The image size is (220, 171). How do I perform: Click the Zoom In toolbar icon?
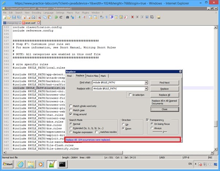(79, 17)
